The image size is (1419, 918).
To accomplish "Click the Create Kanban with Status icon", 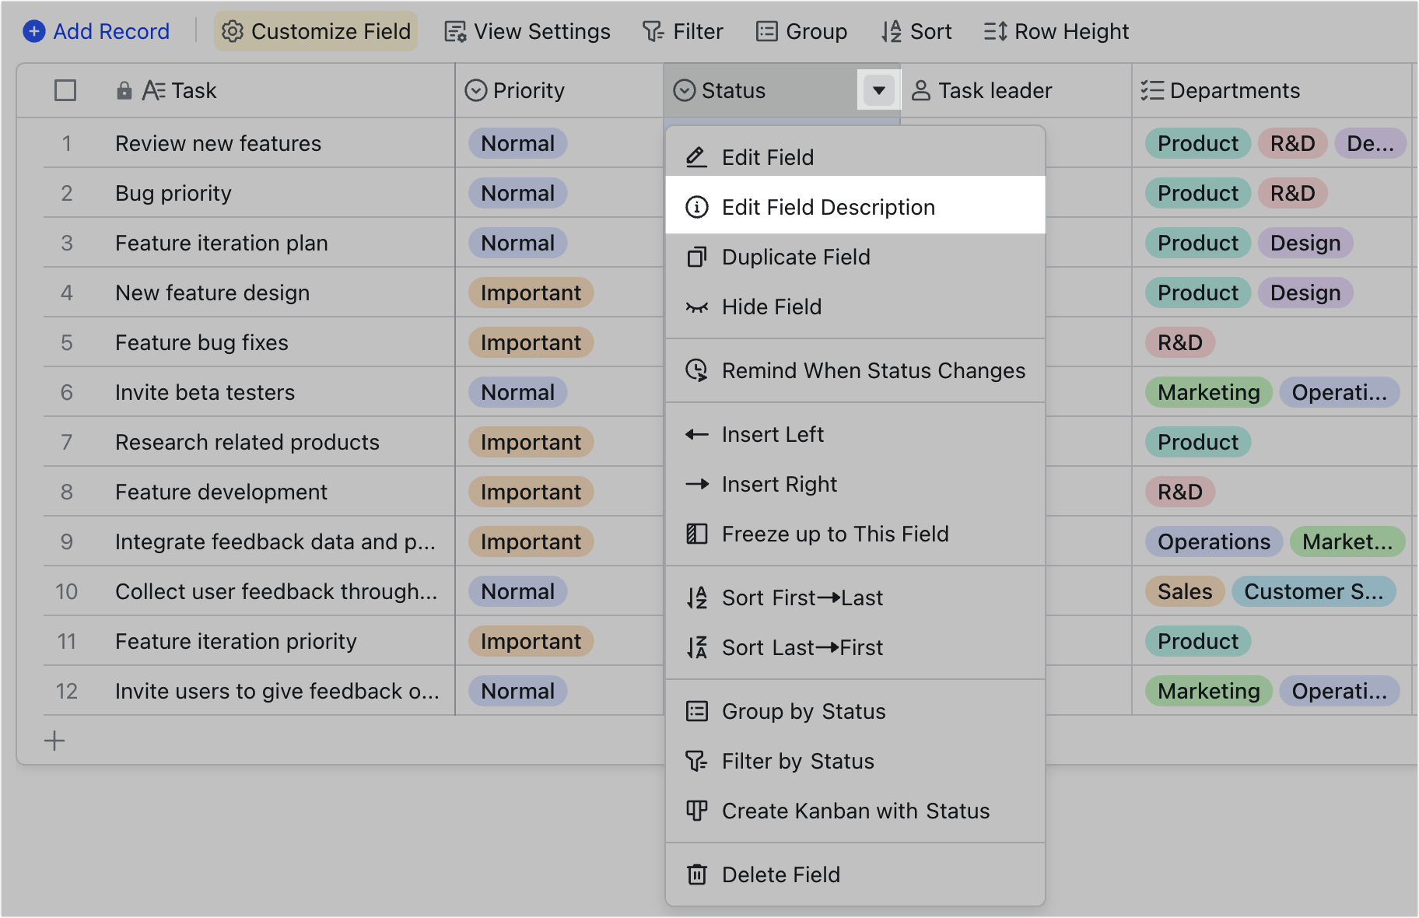I will pyautogui.click(x=696, y=811).
